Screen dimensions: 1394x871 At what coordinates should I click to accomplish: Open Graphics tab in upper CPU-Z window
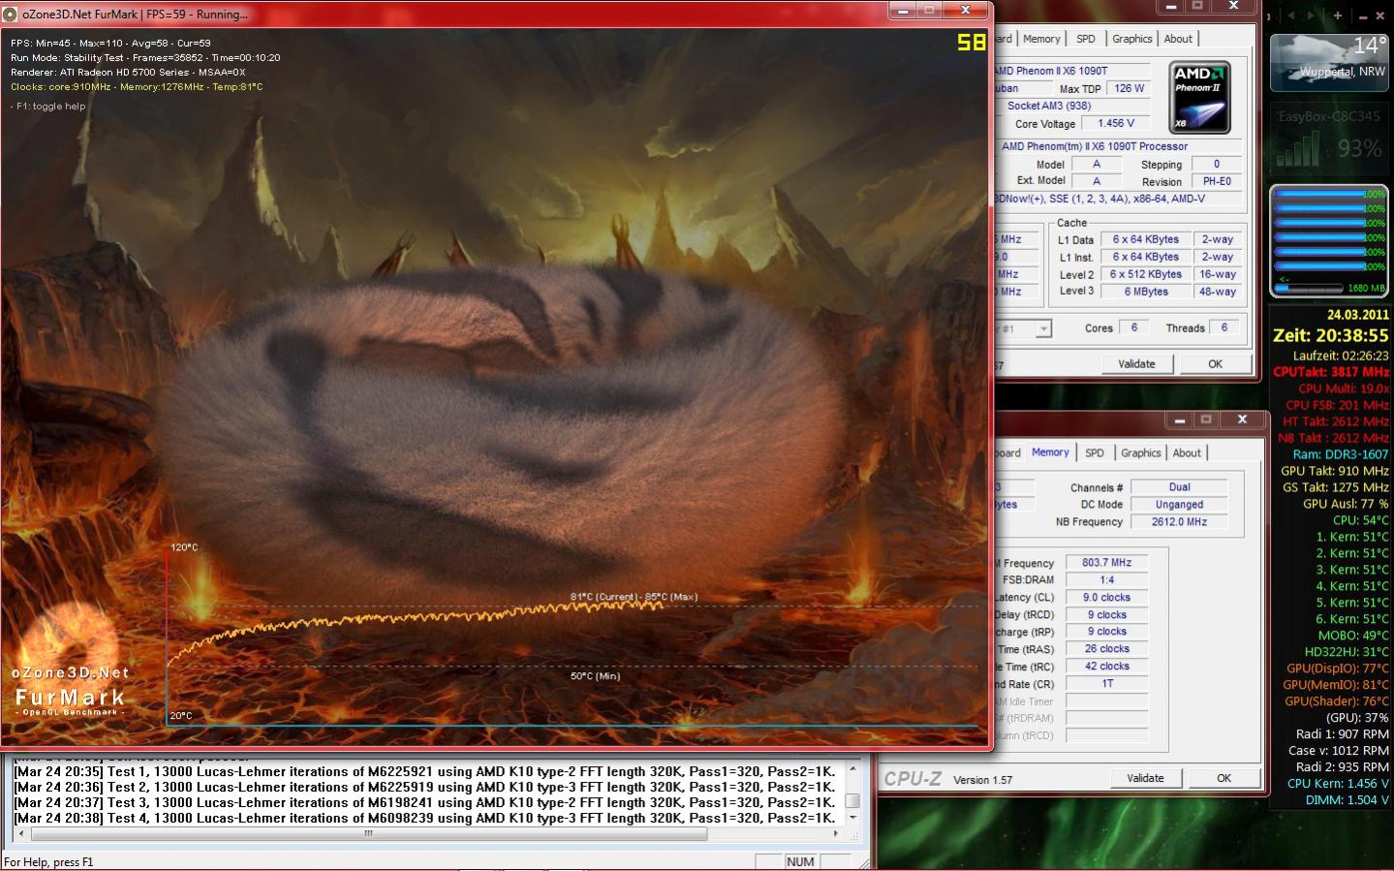tap(1131, 39)
